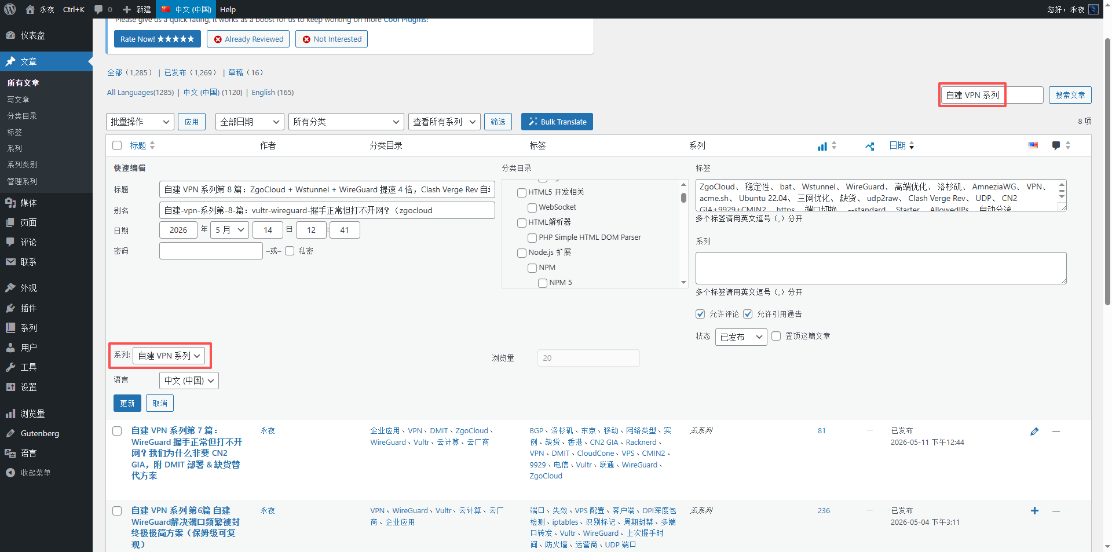Check PHP Simple HTML DOM Parser category

pyautogui.click(x=532, y=238)
